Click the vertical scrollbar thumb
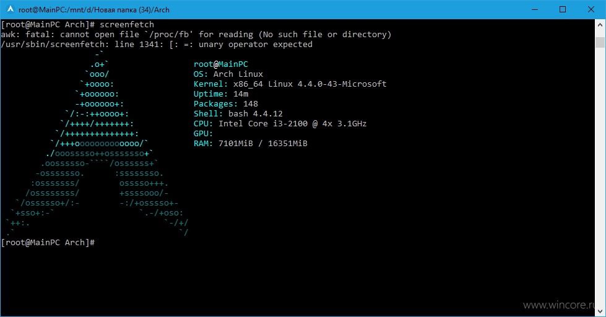The image size is (606, 317). pyautogui.click(x=600, y=42)
